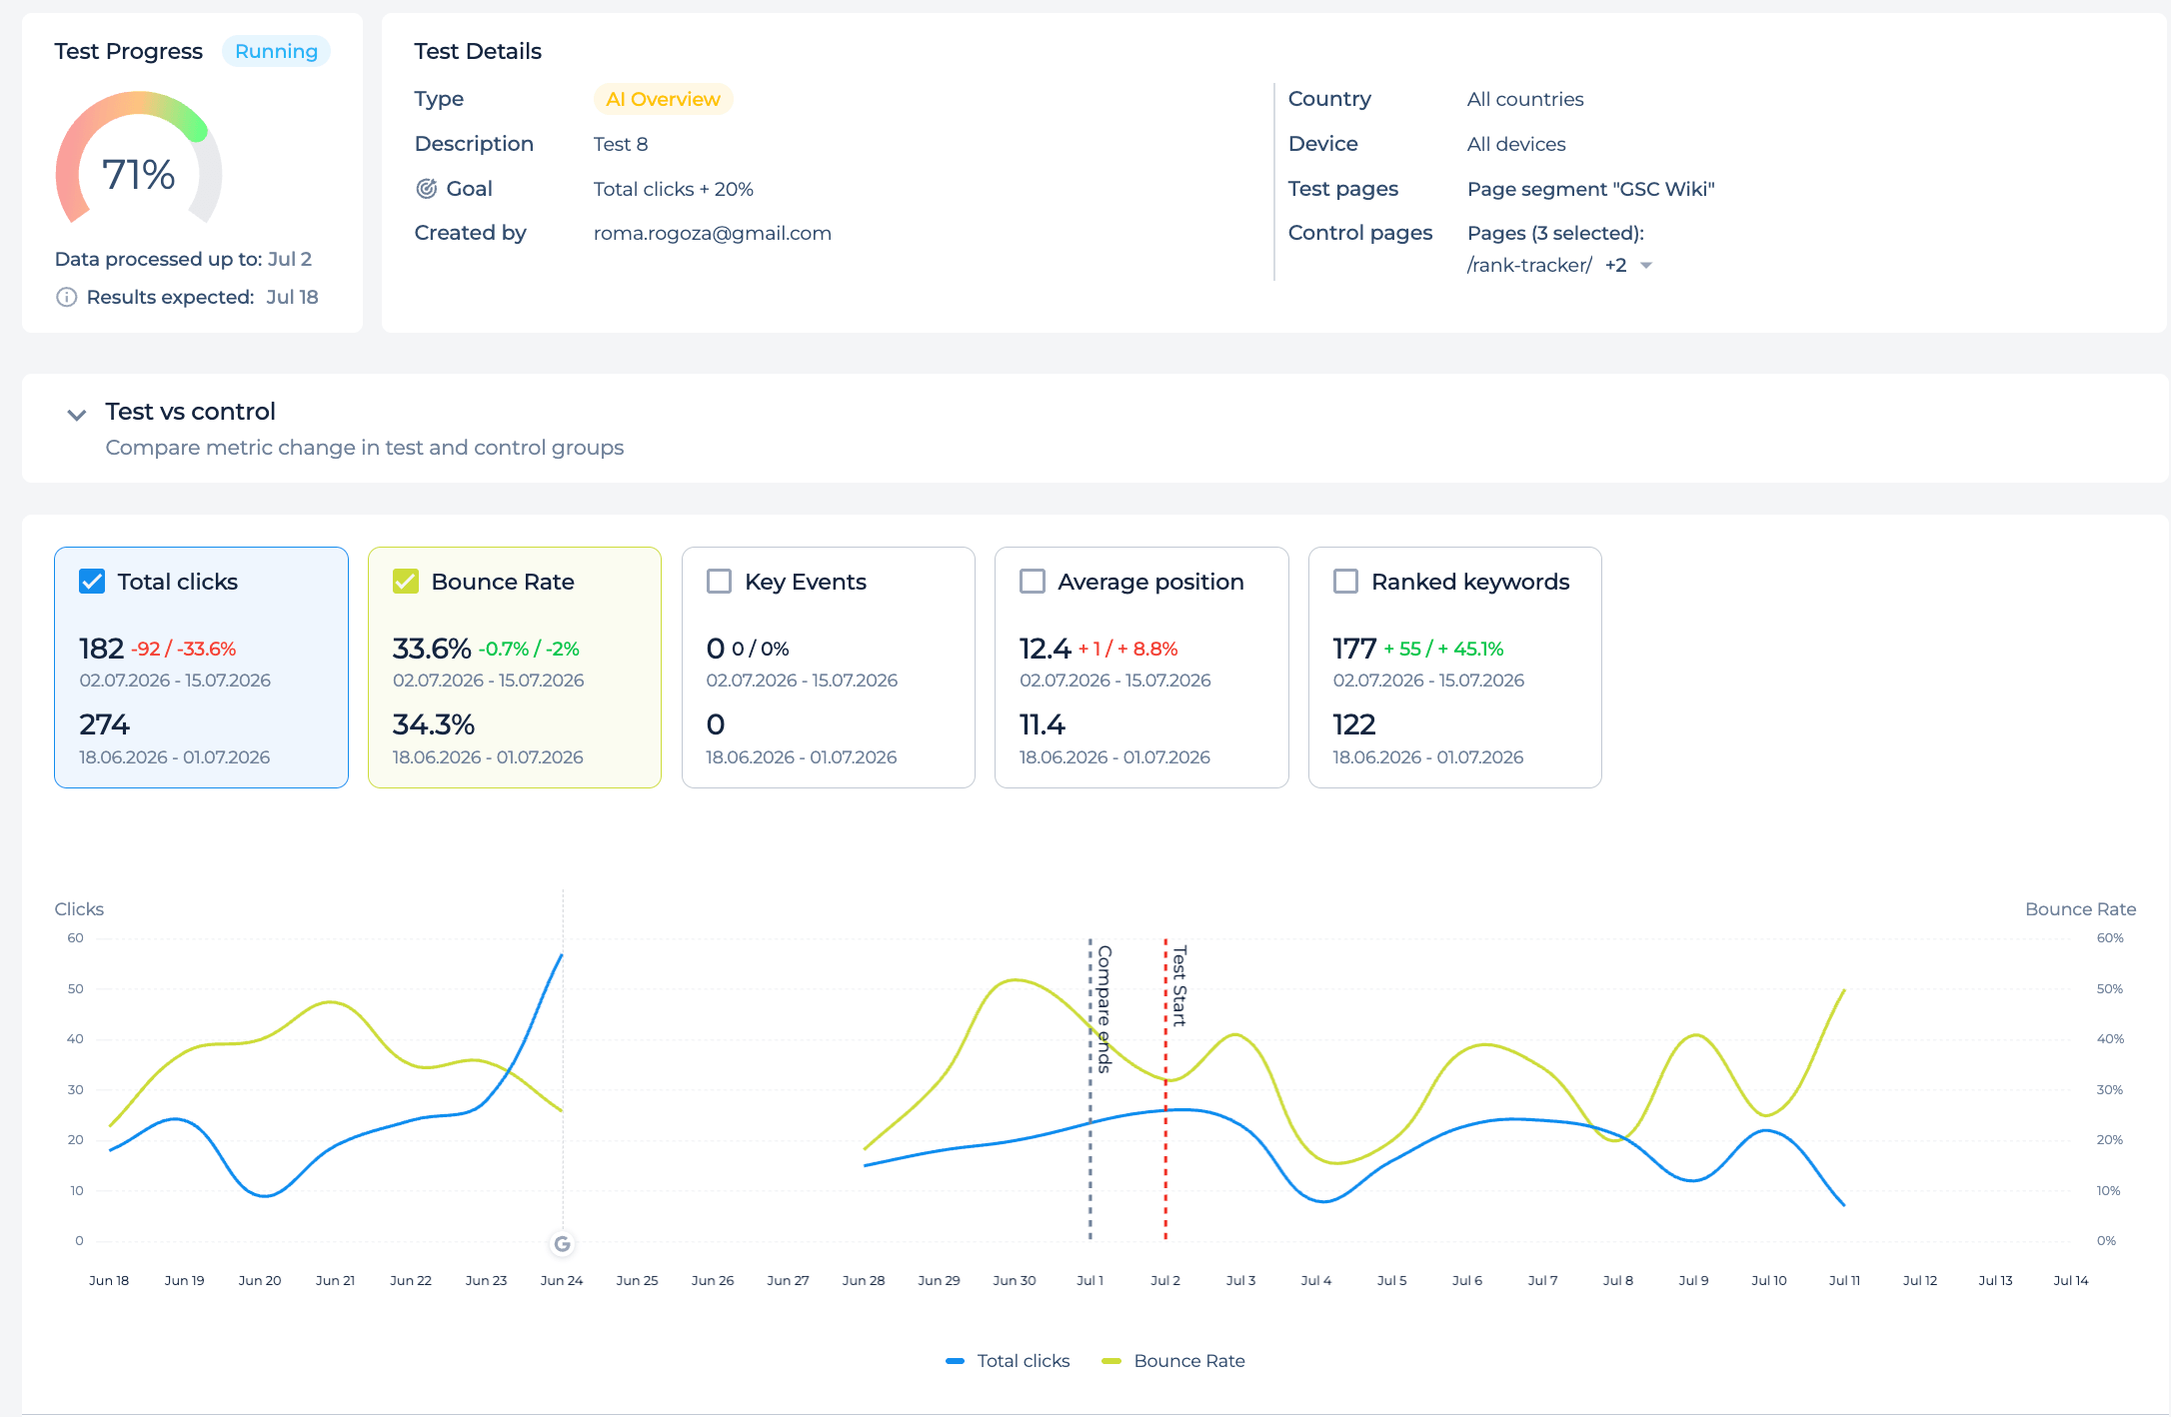Click the 274 previous clicks value
2171x1417 pixels.
tap(104, 724)
